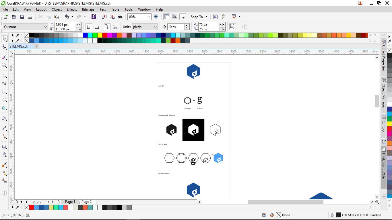Choose the Transparency tool
This screenshot has height=220, width=392.
click(4, 155)
